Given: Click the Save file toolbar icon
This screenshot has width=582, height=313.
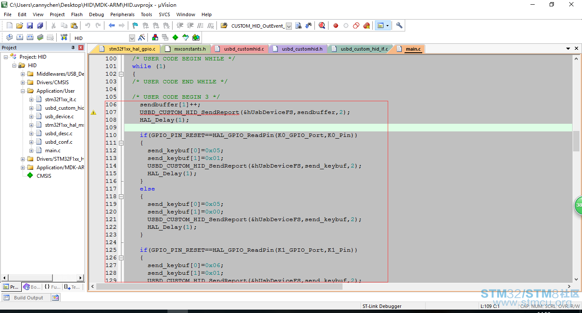Looking at the screenshot, I should tap(30, 26).
